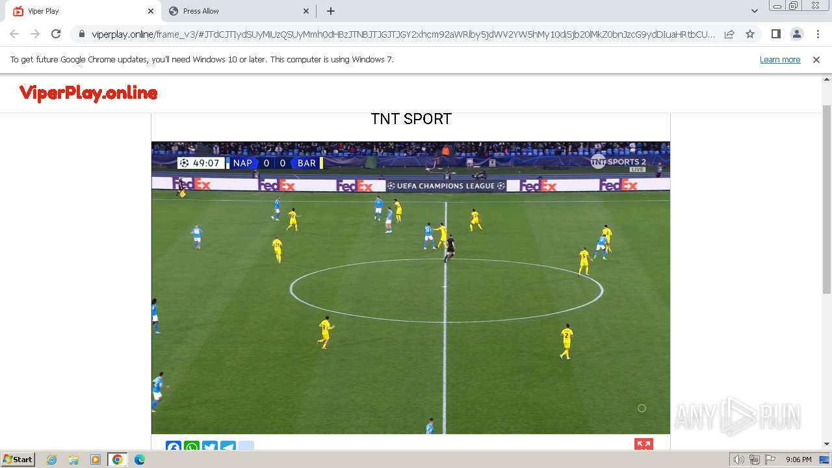Reload the current page

click(x=56, y=34)
